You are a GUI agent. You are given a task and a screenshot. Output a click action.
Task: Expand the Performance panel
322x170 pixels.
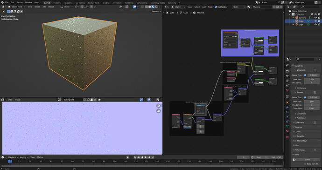(300, 150)
